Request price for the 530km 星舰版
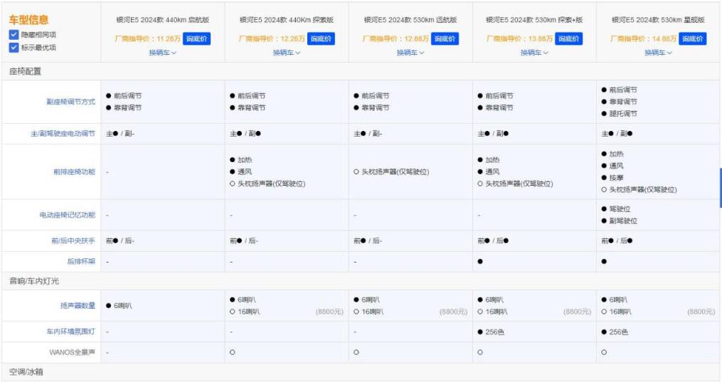The image size is (722, 382). [692, 38]
